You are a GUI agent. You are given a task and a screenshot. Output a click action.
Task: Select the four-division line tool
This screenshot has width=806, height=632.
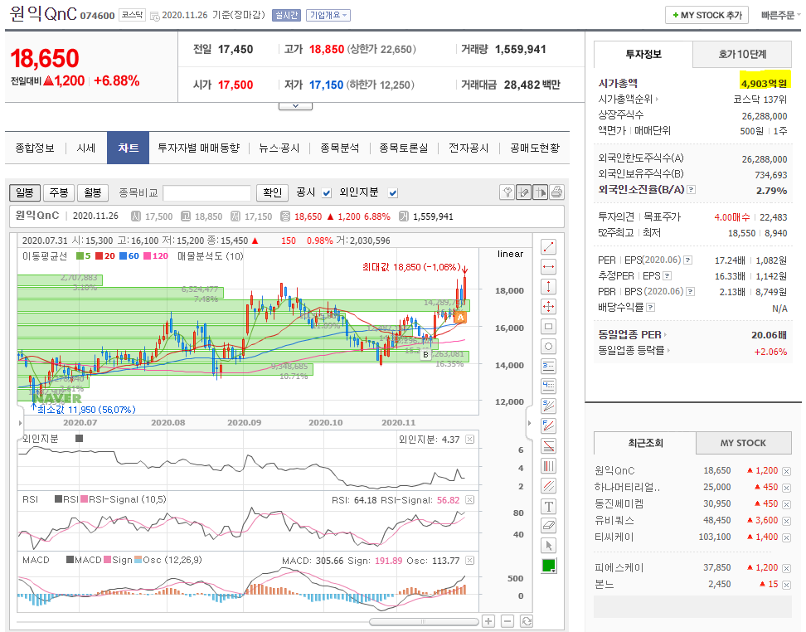548,386
